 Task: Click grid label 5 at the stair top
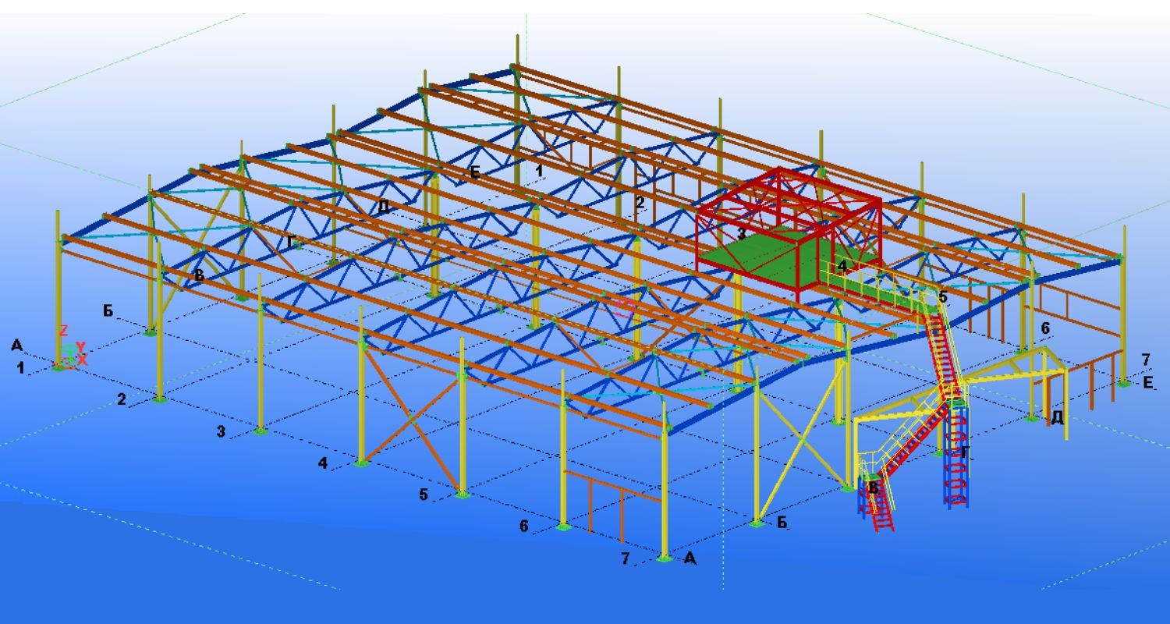click(943, 297)
